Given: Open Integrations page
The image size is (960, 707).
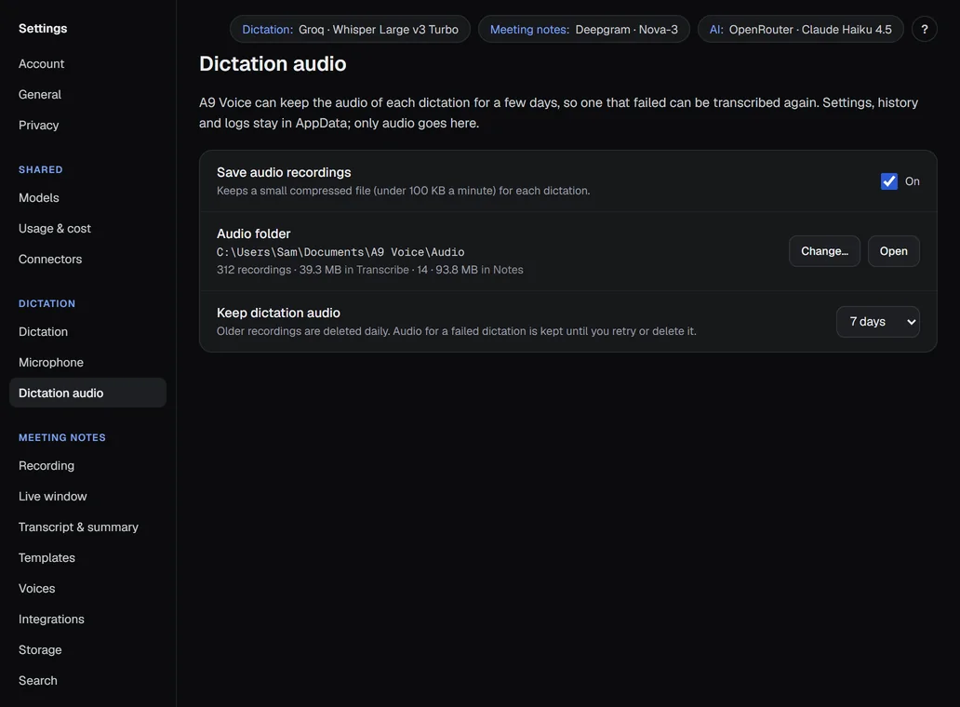Looking at the screenshot, I should 87,619.
